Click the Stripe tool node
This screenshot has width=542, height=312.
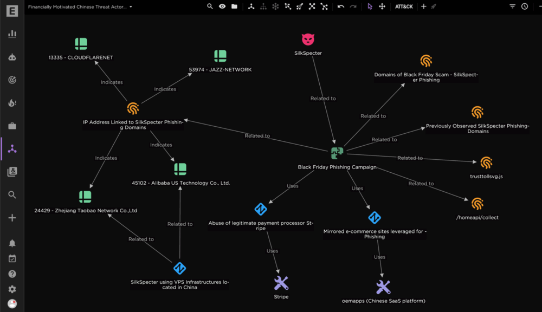[x=281, y=283]
